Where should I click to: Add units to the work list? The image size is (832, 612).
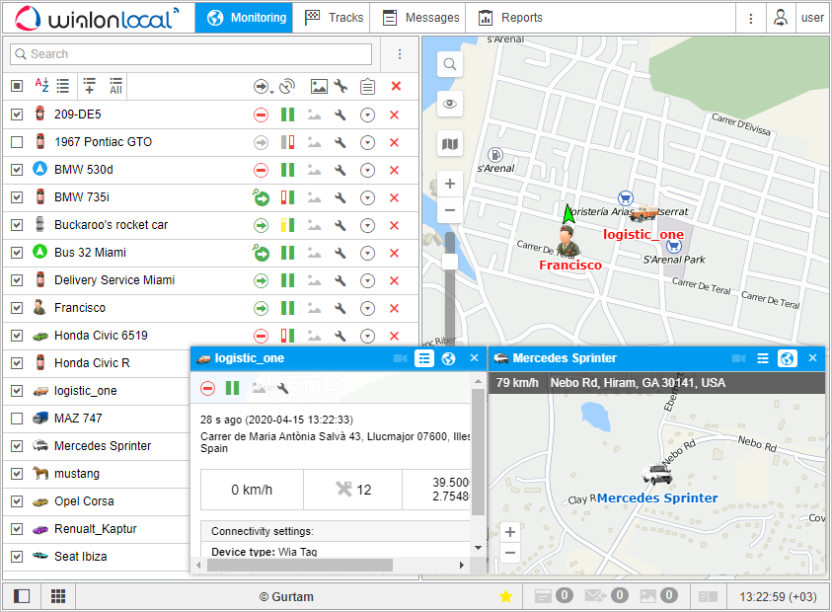90,86
